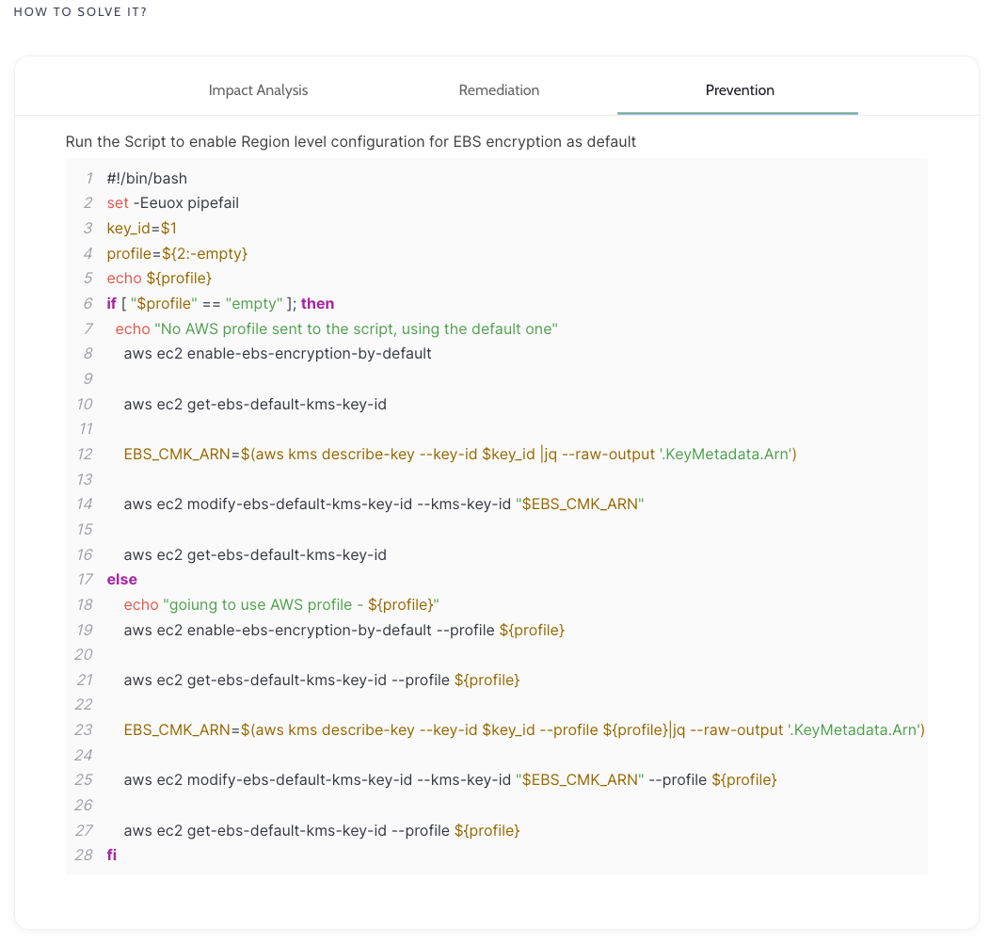Screen dimensions: 990x944
Task: Click the 'No AWS profile sent' echo string
Action: click(356, 328)
